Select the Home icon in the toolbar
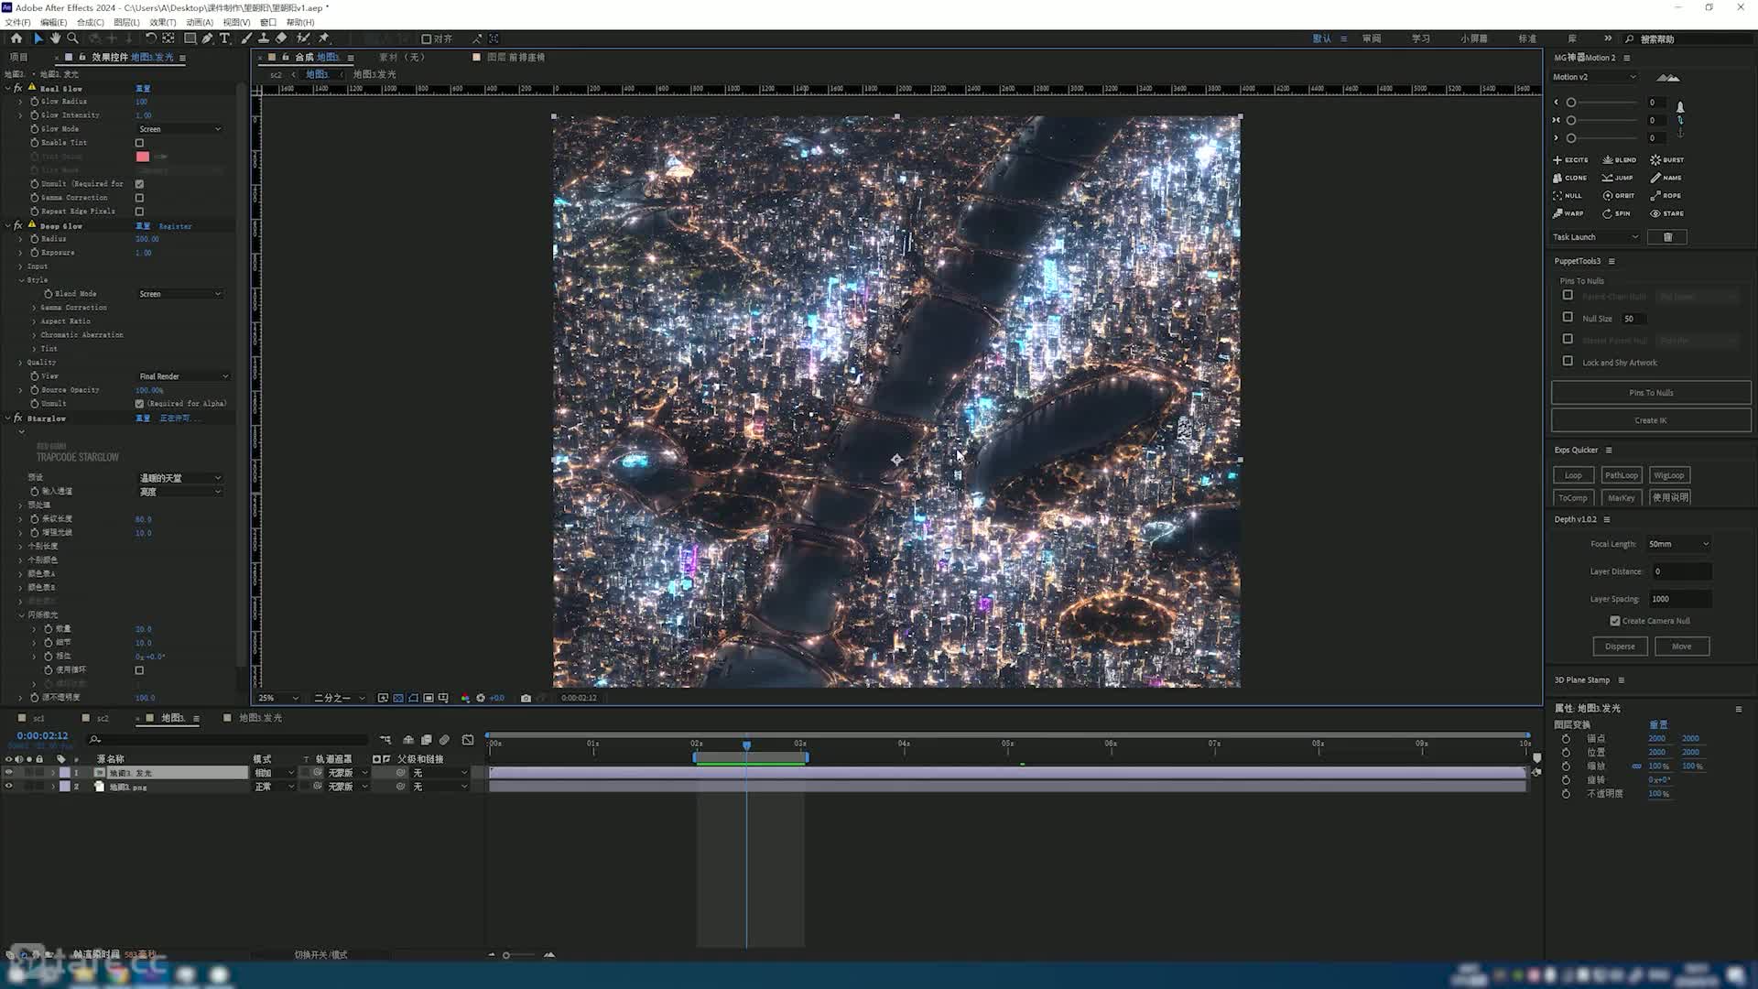This screenshot has width=1758, height=989. tap(16, 38)
